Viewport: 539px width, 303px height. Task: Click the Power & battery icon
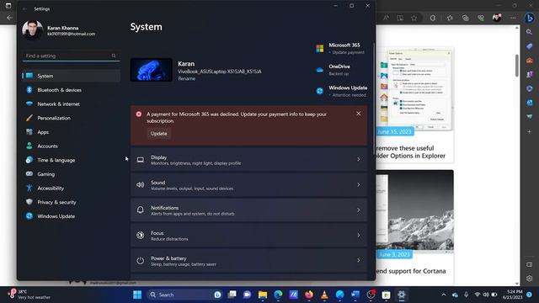[141, 260]
